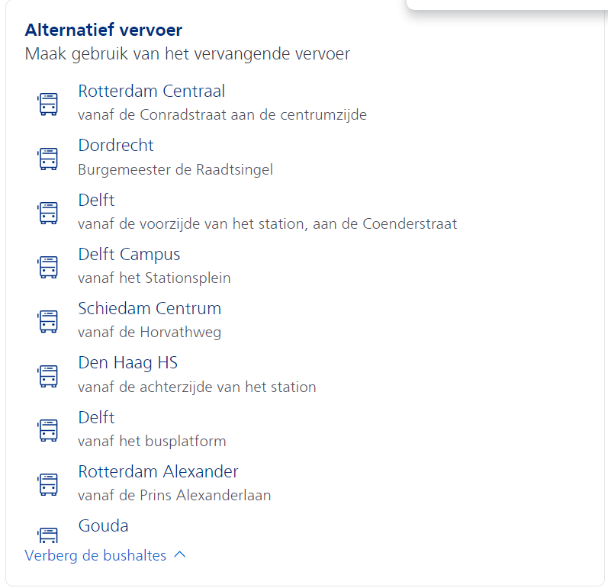Select the 'Den Haag HS' stop name

[x=128, y=363]
